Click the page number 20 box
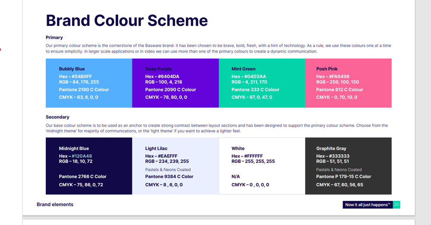The width and height of the screenshot is (431, 225). pyautogui.click(x=396, y=205)
